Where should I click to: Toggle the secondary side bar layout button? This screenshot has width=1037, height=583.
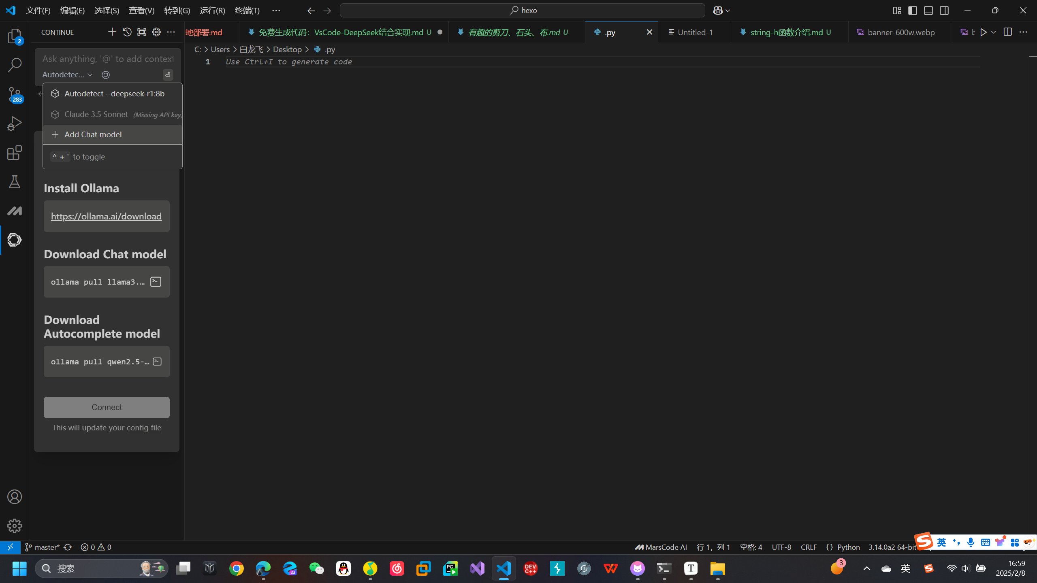click(944, 11)
